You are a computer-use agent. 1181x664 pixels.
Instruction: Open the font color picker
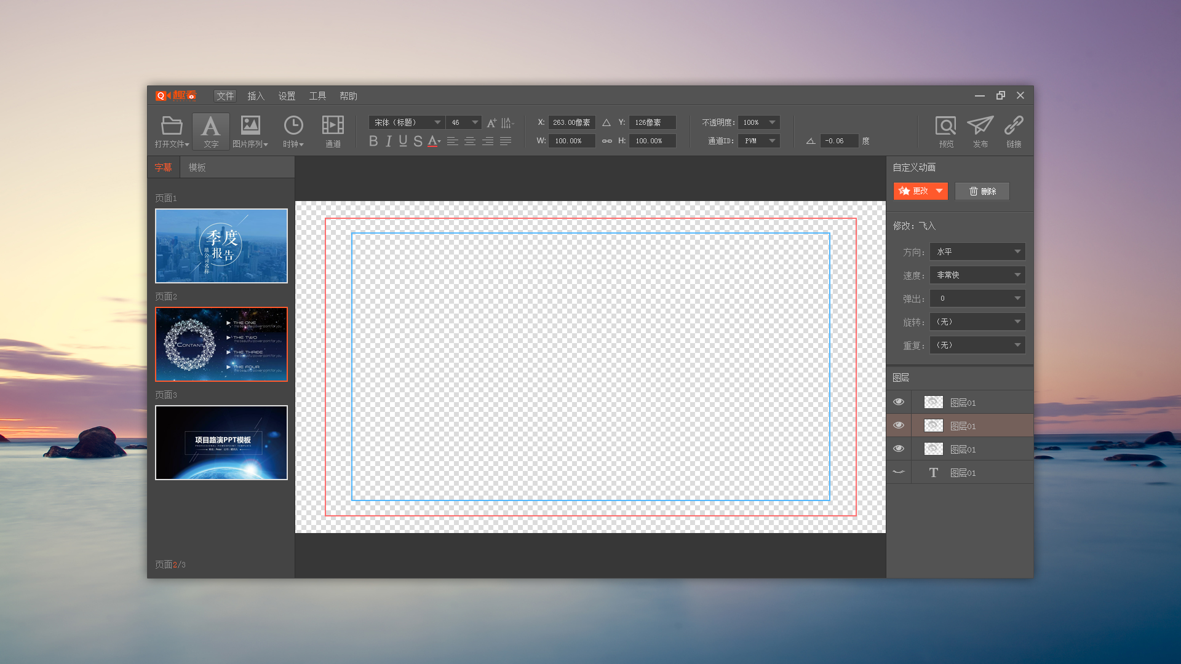tap(434, 141)
